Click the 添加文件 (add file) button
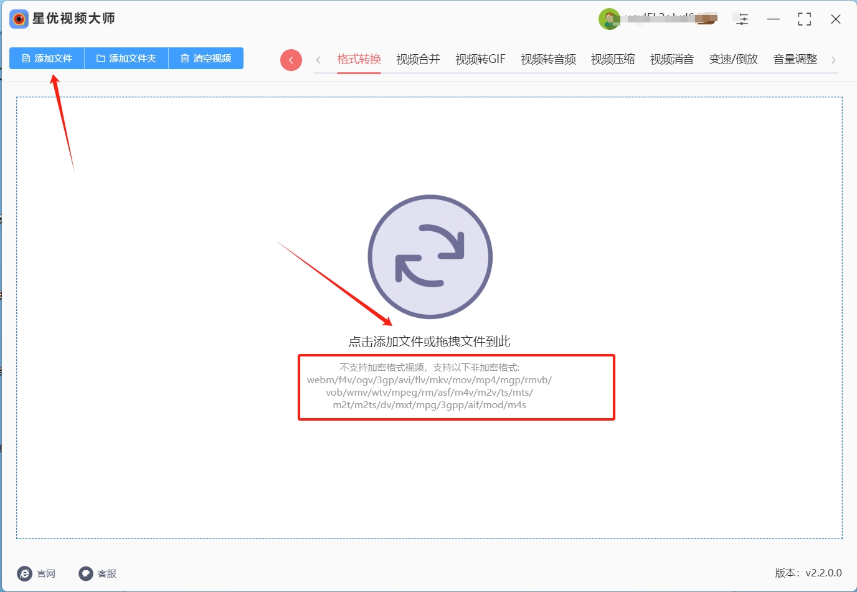 tap(47, 59)
